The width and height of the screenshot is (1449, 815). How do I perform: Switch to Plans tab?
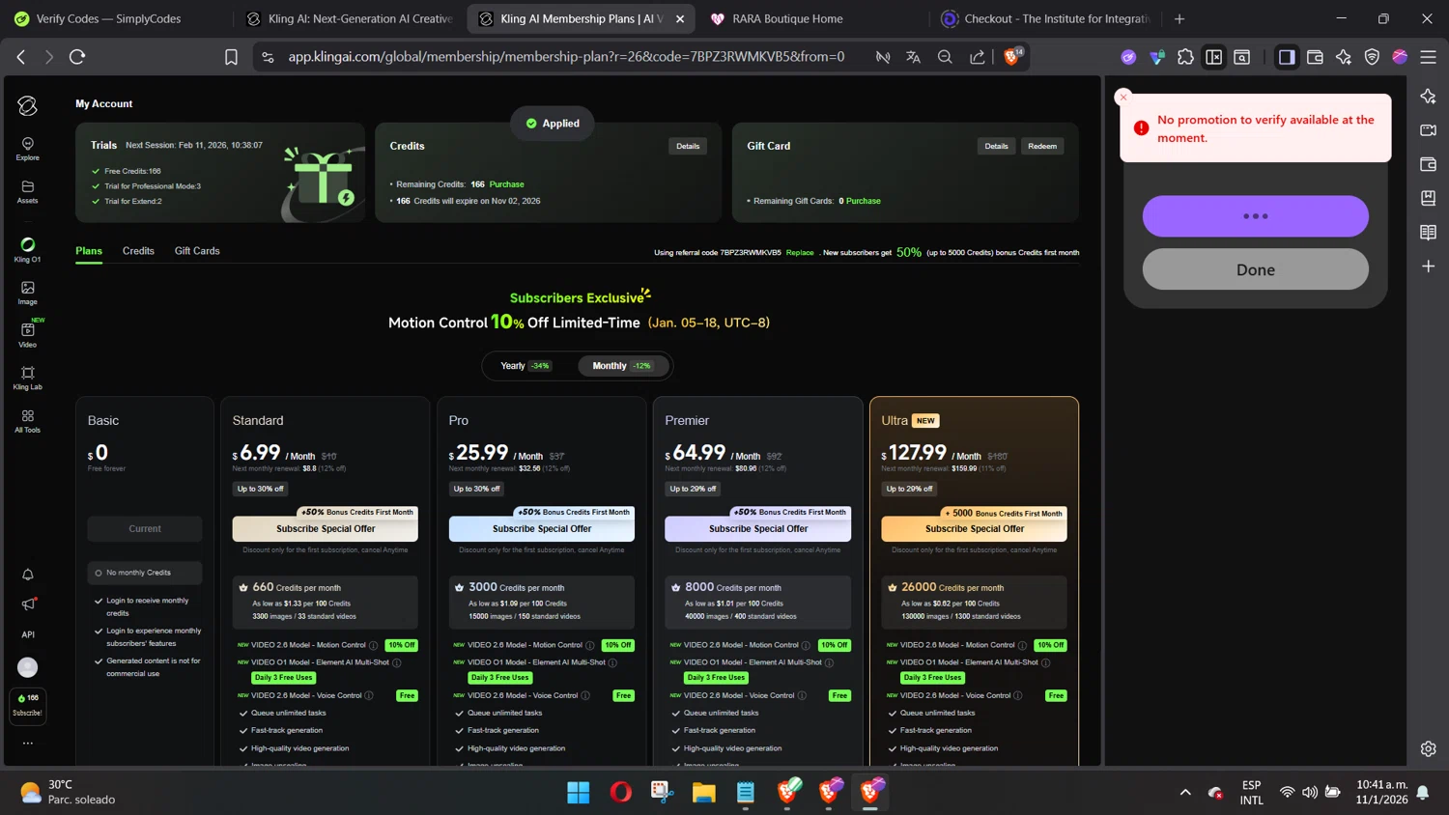(89, 251)
